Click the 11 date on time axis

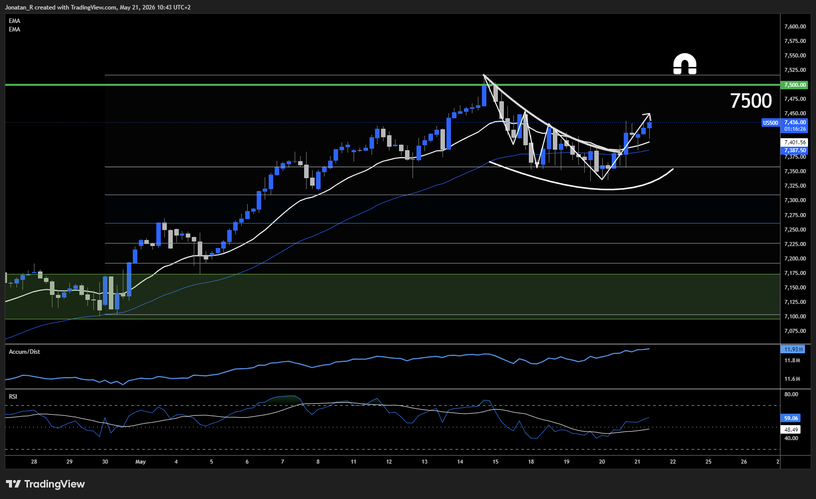pyautogui.click(x=354, y=462)
